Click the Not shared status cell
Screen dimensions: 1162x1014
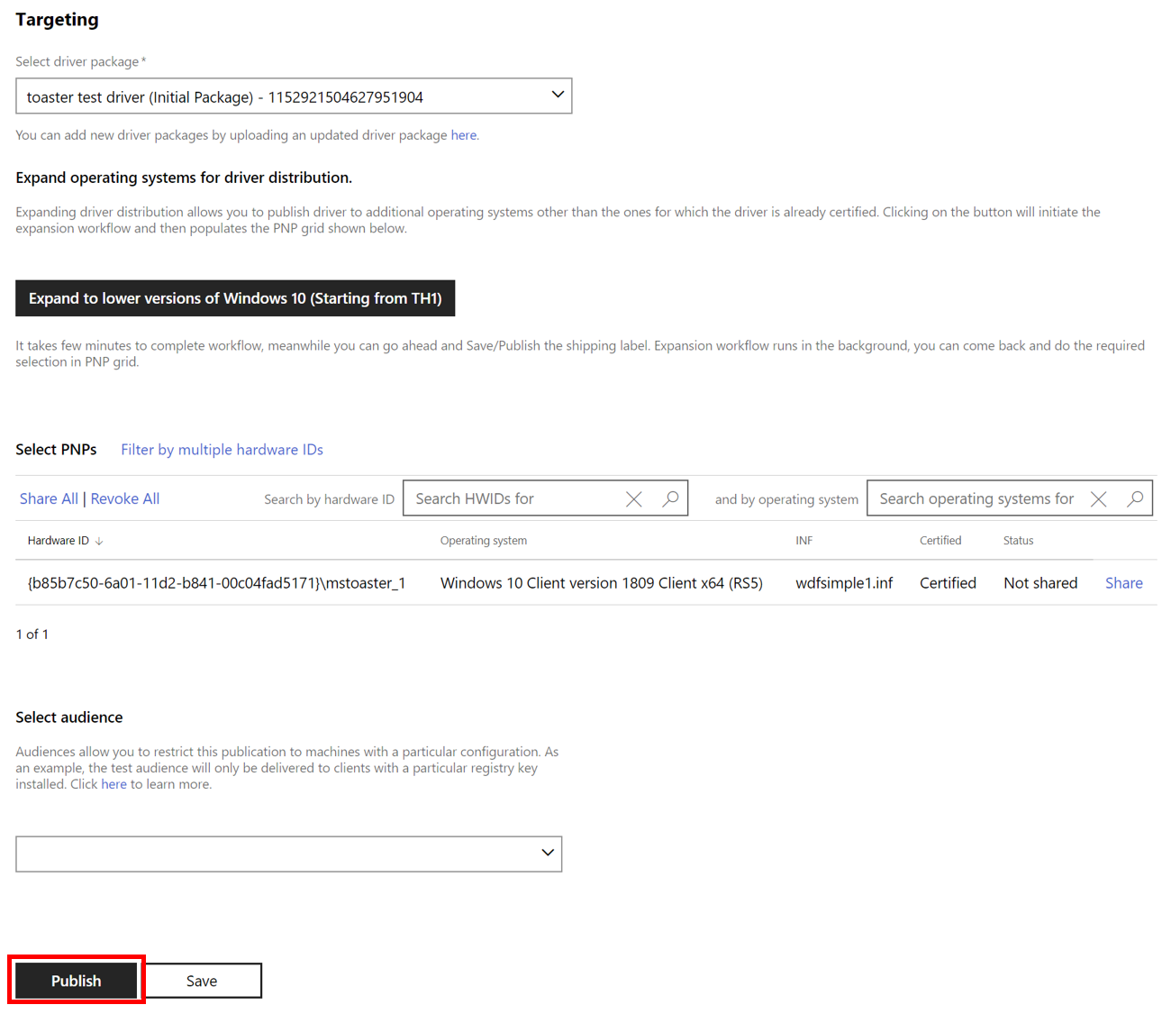(x=1040, y=583)
